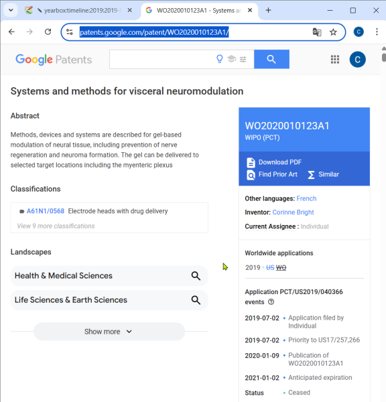Click the lightbulb icon in search box

click(x=220, y=59)
